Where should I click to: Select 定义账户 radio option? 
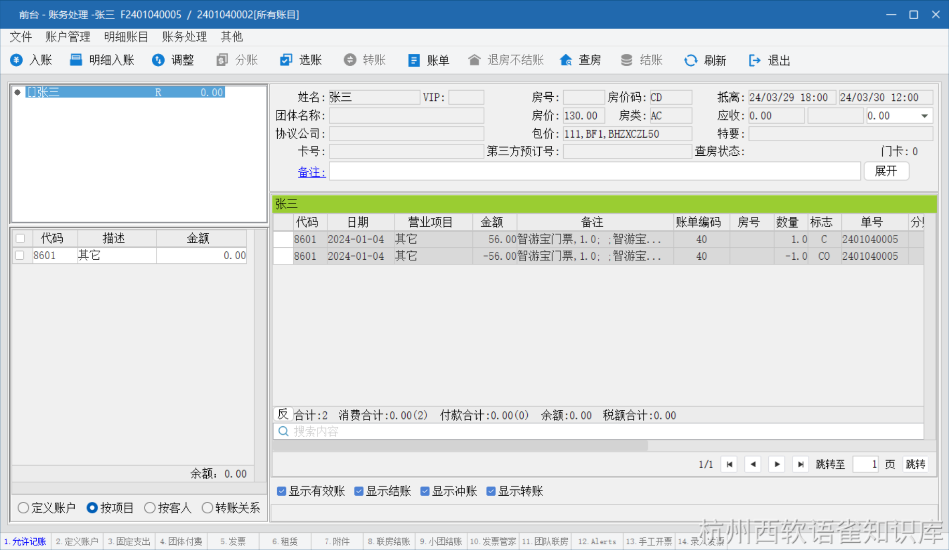coord(23,508)
